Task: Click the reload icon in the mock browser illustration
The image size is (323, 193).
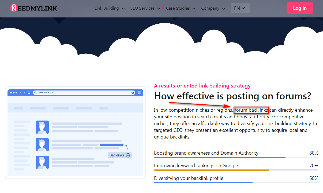Action: point(29,93)
